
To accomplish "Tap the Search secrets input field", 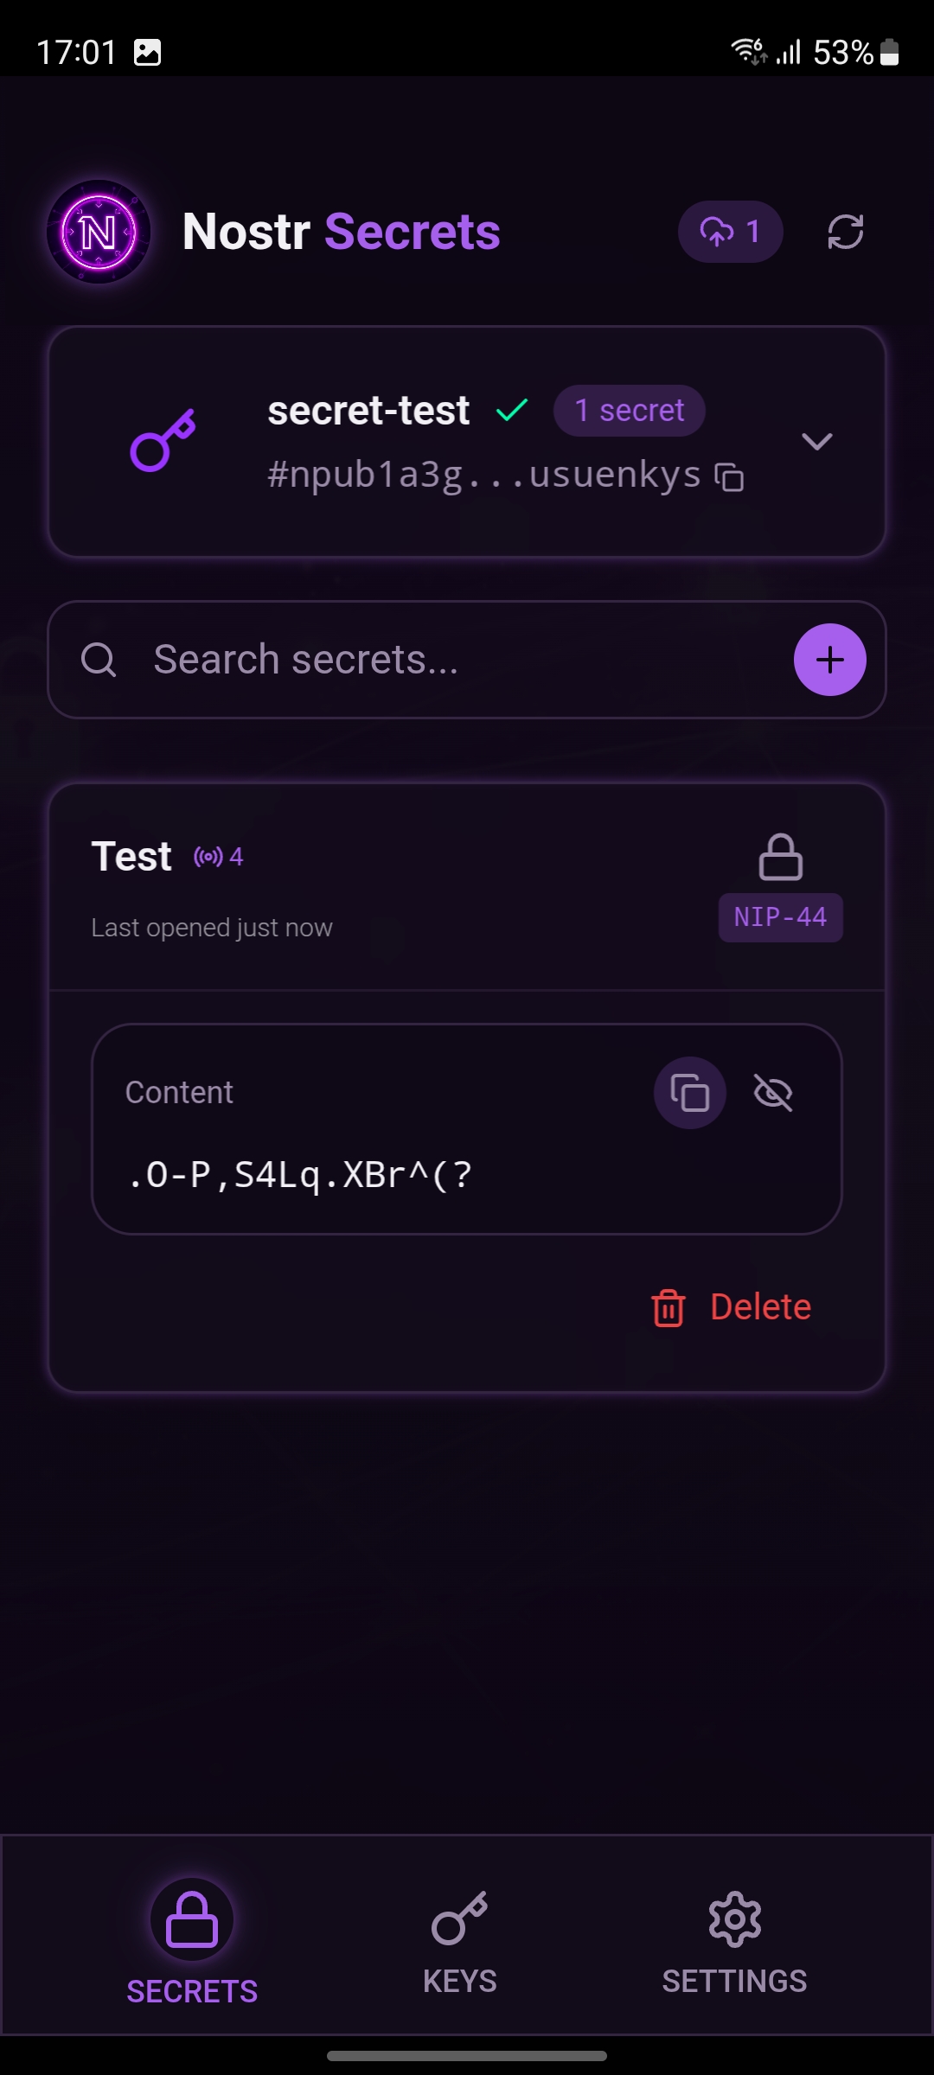I will click(x=346, y=660).
